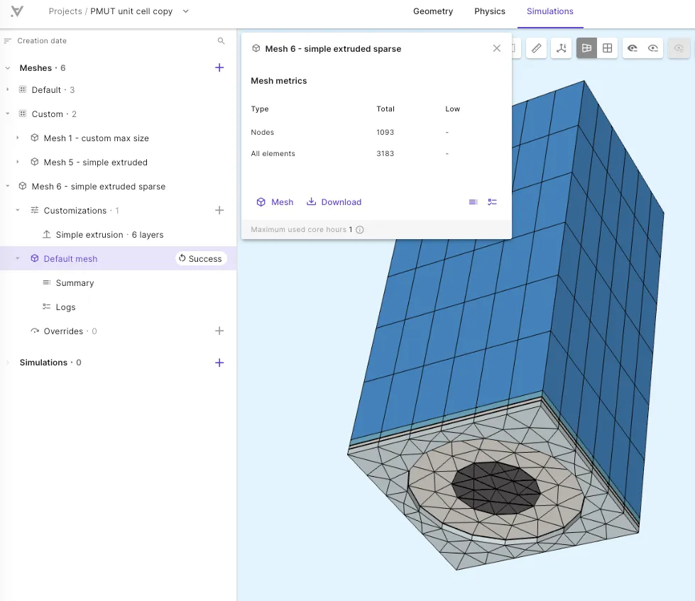
Task: Select the Default mesh tree item
Action: click(x=70, y=259)
